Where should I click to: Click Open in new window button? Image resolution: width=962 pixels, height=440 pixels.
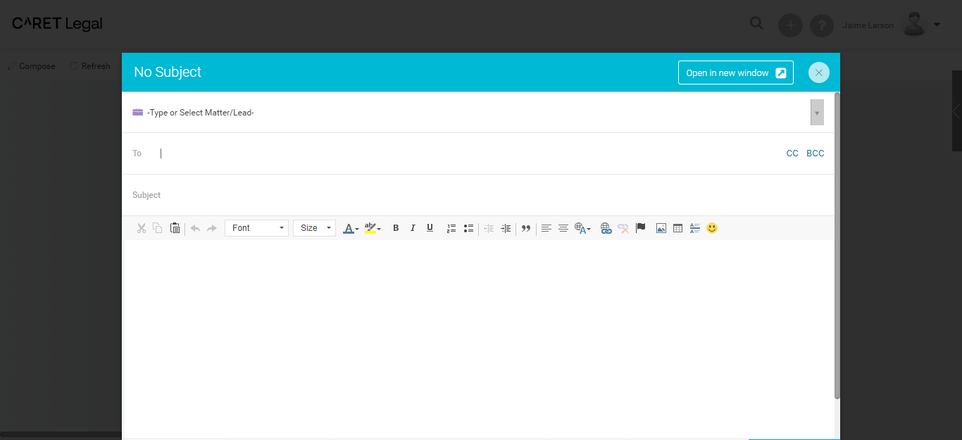point(735,73)
